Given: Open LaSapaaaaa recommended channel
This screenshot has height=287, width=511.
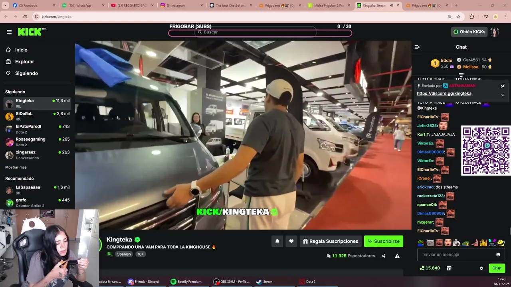Looking at the screenshot, I should click(x=38, y=190).
